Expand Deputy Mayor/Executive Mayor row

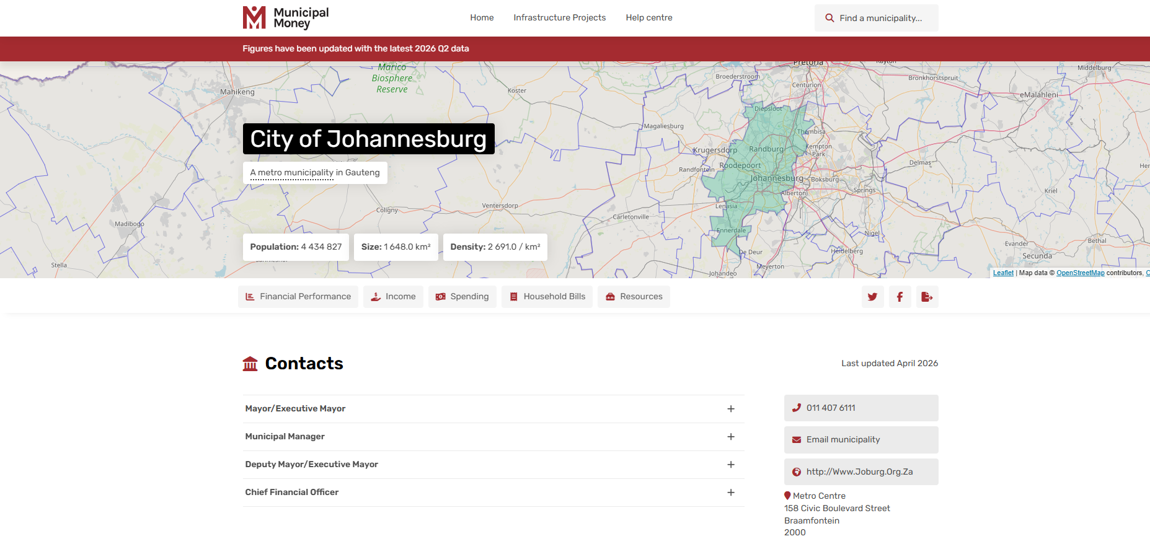493,465
